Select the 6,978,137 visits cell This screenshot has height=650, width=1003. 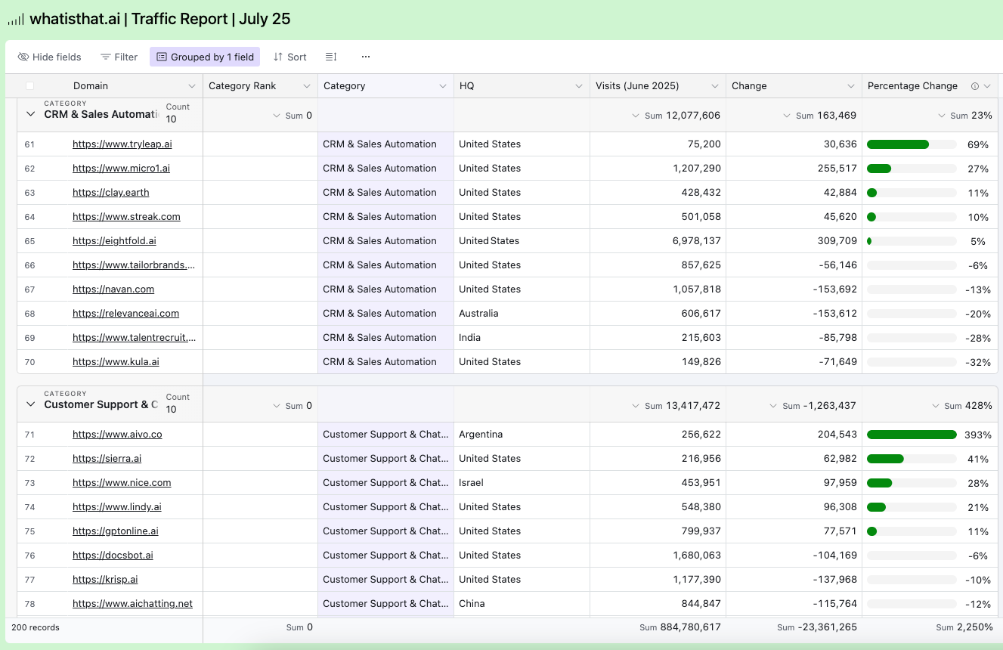point(658,241)
